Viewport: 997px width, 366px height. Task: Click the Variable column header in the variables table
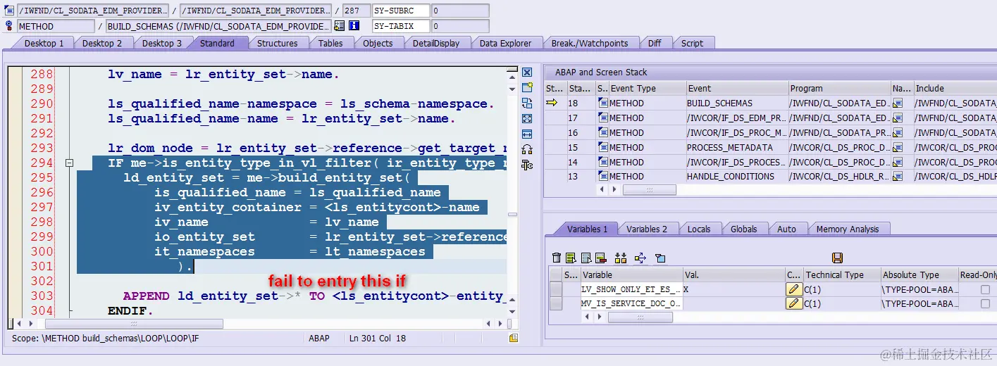point(631,275)
